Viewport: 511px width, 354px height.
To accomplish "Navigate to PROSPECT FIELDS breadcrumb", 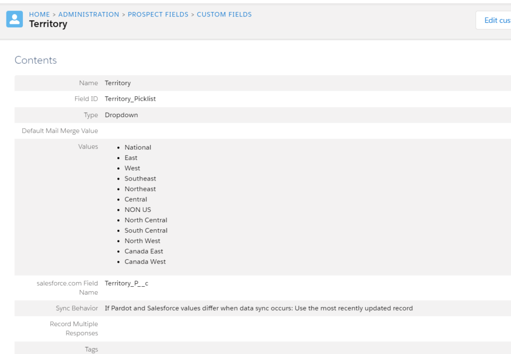I will click(158, 14).
